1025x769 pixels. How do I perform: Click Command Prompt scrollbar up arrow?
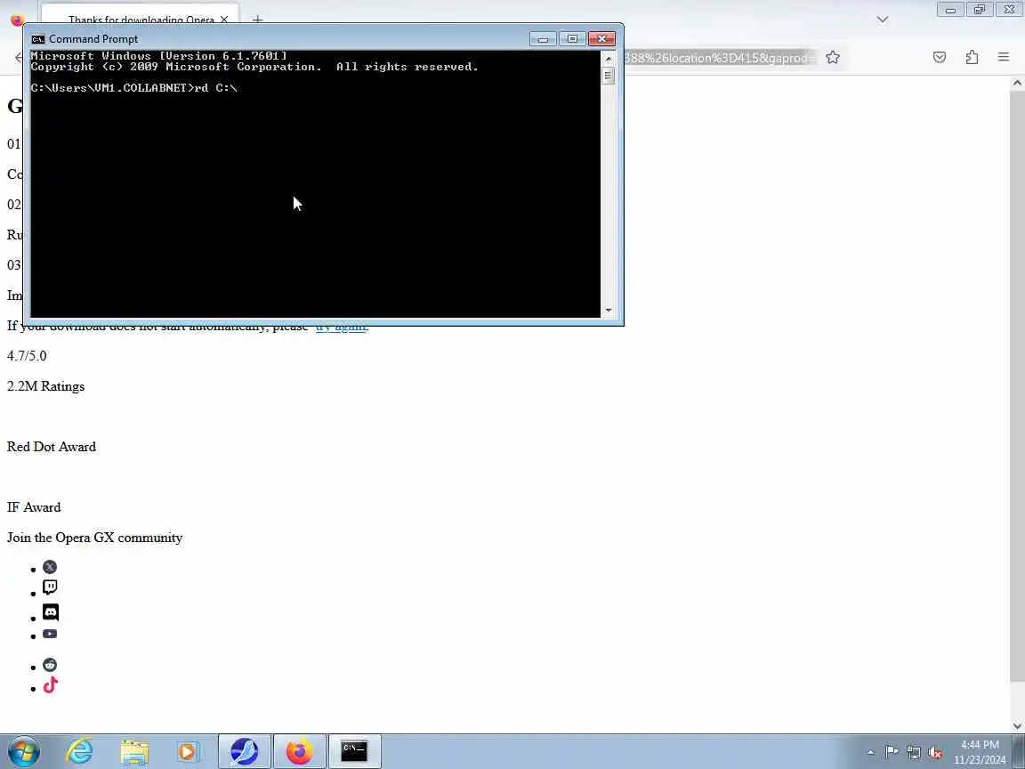pyautogui.click(x=609, y=58)
